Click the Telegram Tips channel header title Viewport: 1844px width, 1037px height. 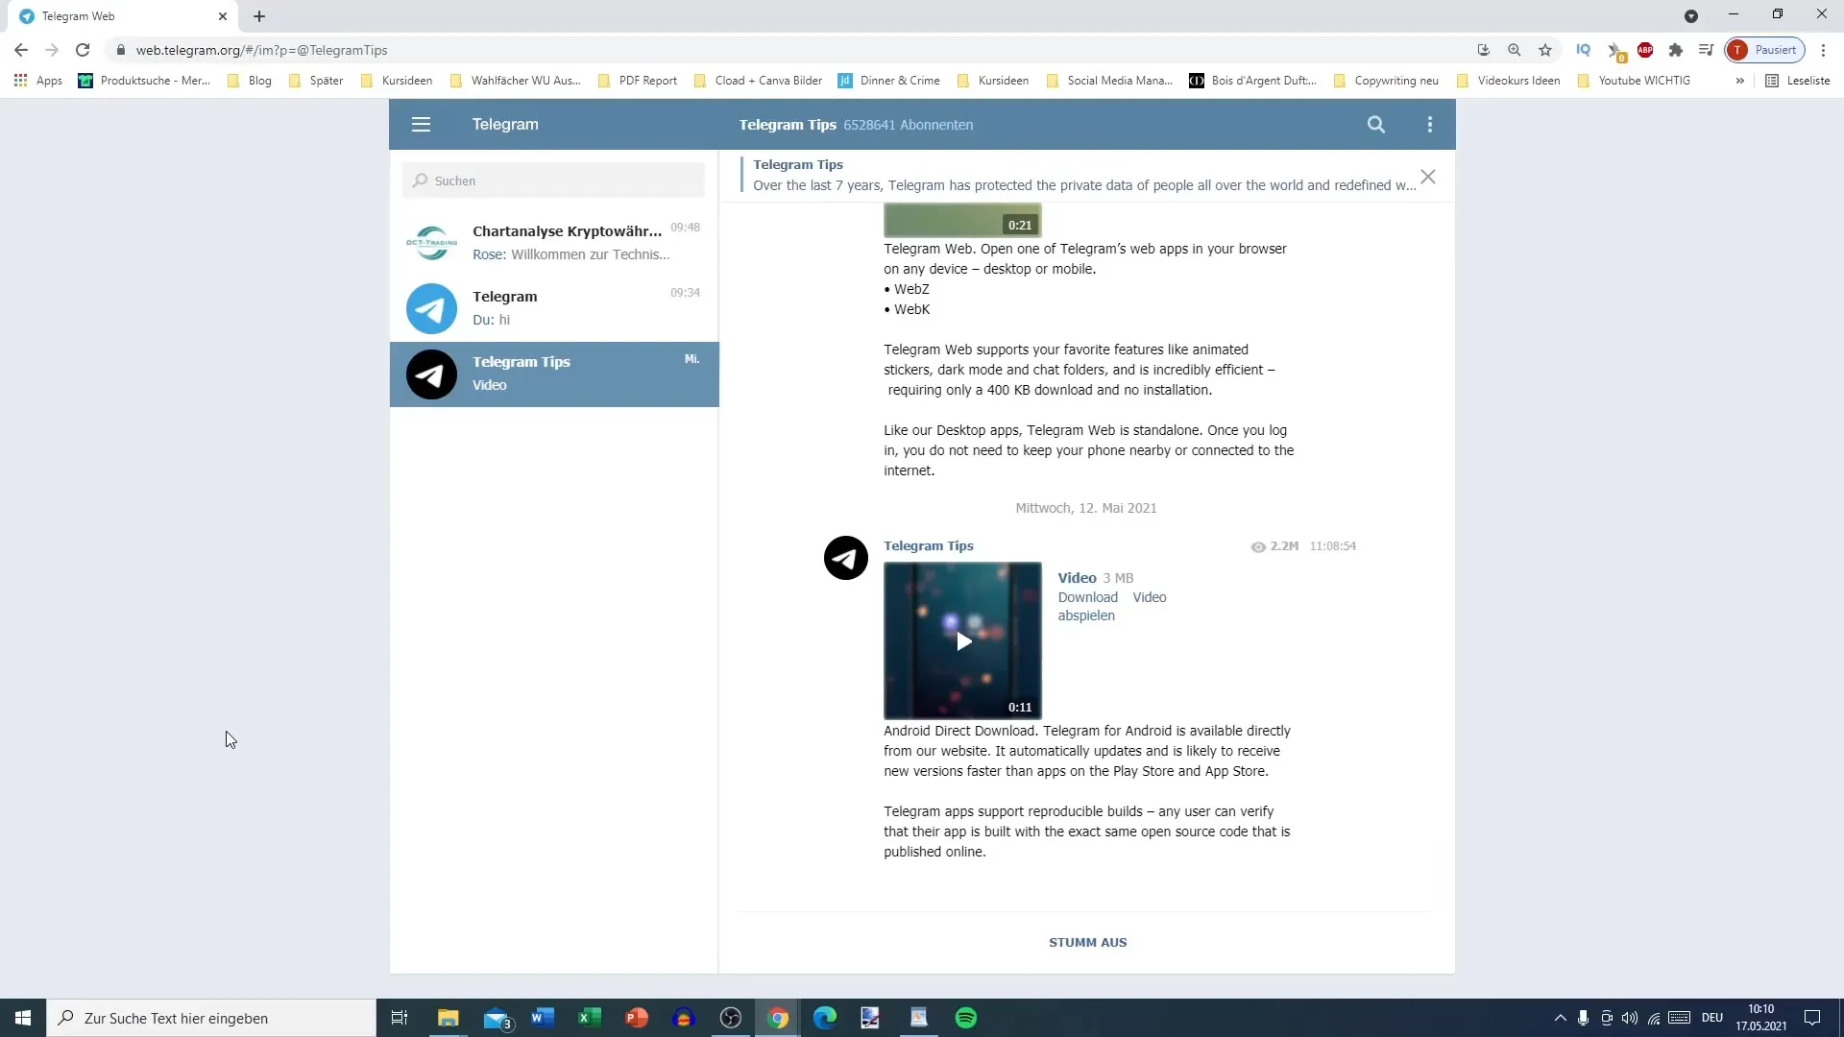[788, 125]
